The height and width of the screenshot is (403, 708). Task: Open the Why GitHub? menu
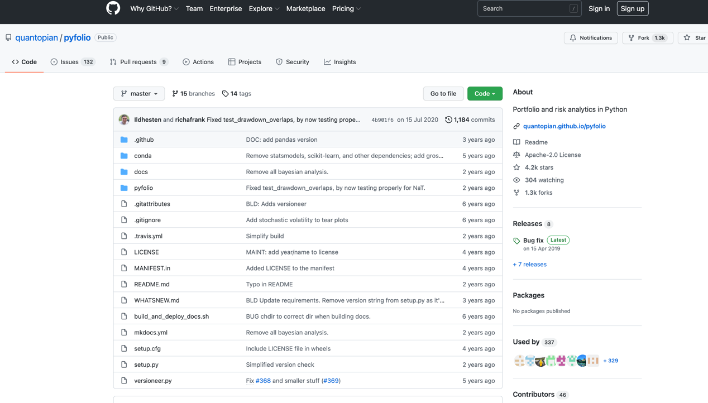154,9
